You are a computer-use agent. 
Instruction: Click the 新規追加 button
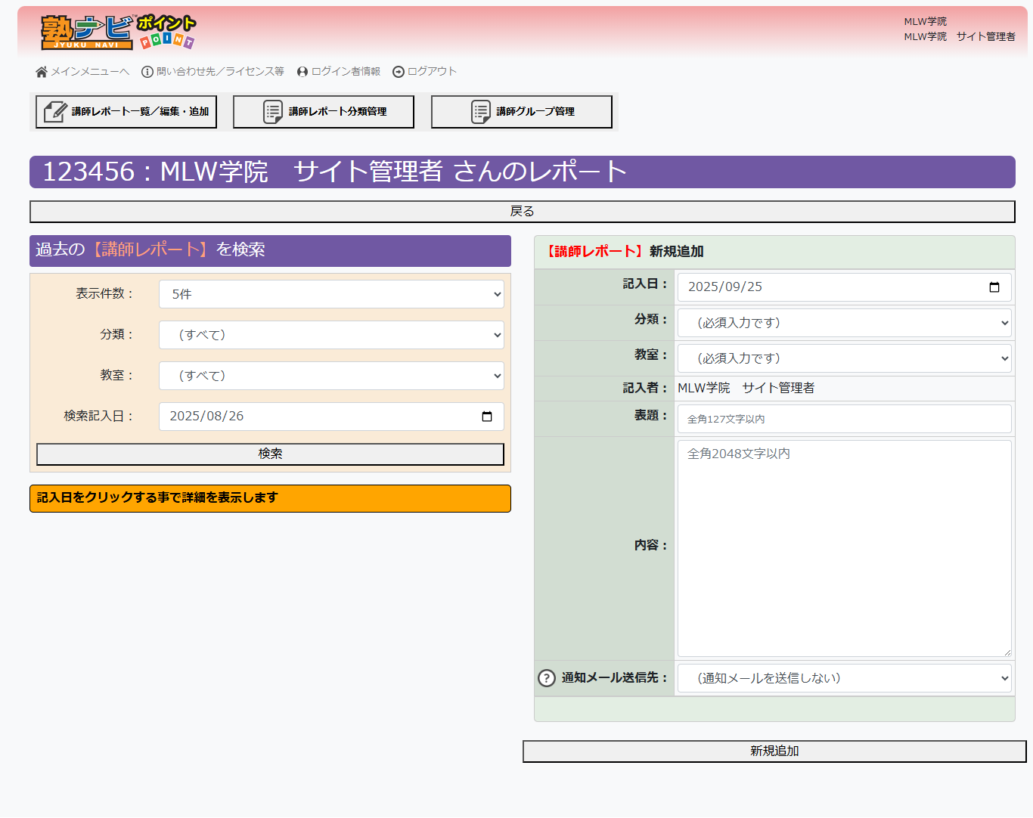pos(774,751)
